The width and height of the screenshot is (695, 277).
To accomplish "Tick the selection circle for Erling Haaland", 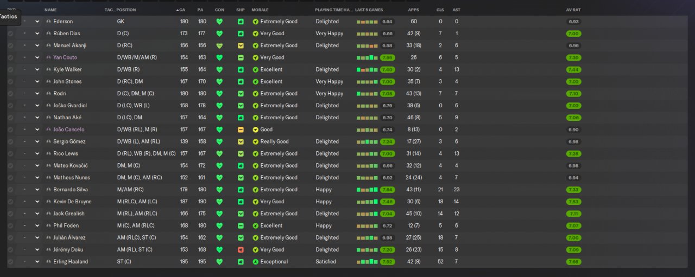I will (x=10, y=262).
